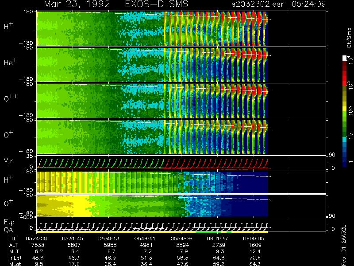Click InLat value 70.6
The height and width of the screenshot is (266, 354).
255,258
